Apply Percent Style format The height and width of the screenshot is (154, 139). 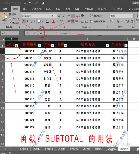tap(118, 21)
